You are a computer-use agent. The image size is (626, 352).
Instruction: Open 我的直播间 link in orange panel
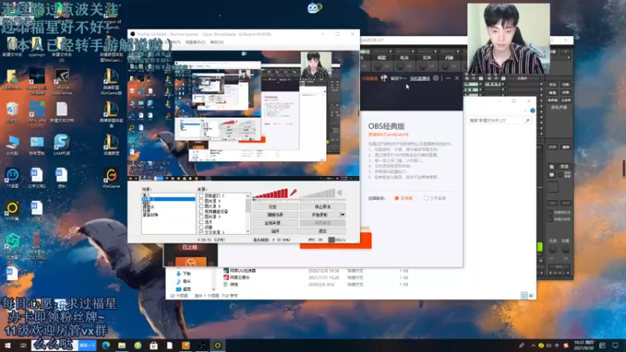pos(420,78)
